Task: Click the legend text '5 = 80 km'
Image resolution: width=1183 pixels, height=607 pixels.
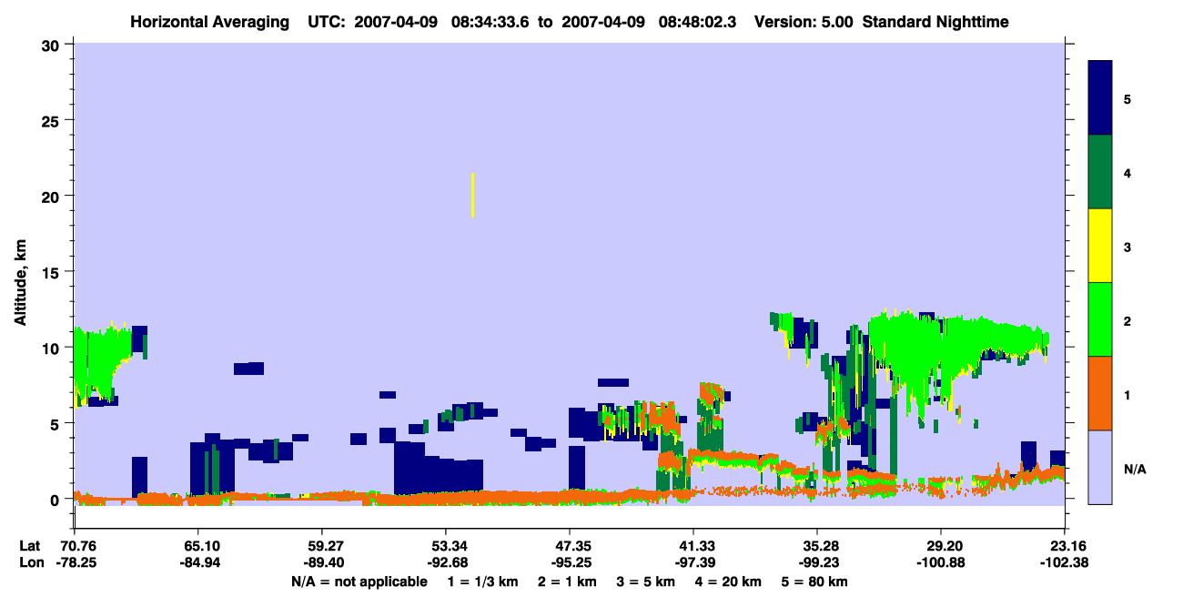Action: pos(815,582)
